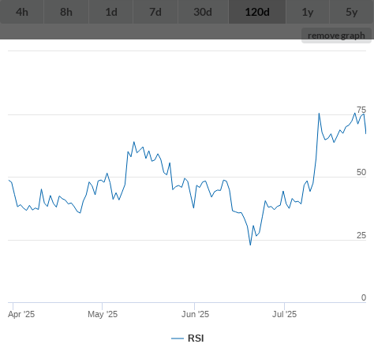Click the mid-May RSI peak on chart
This screenshot has width=374, height=359.
pos(134,142)
